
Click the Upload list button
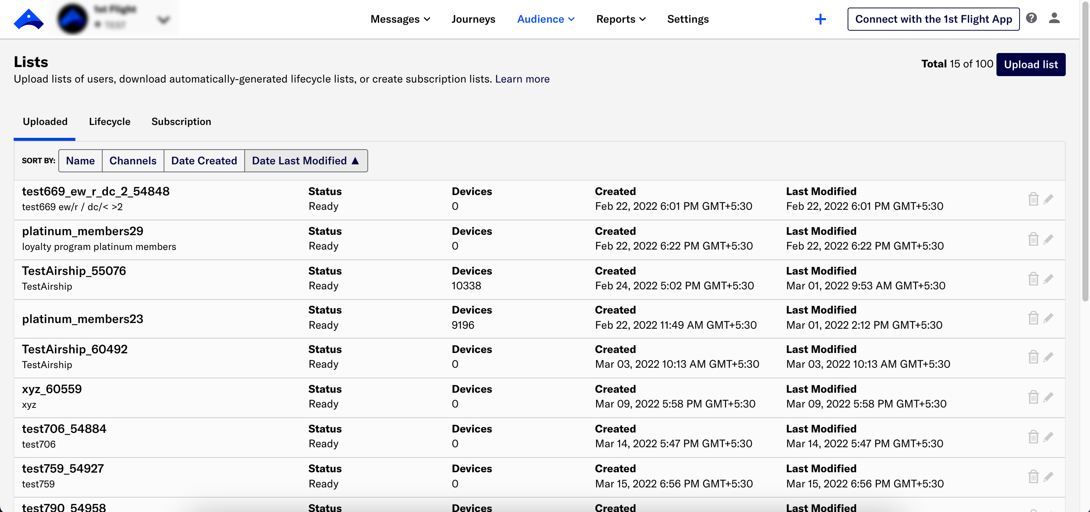[1030, 64]
